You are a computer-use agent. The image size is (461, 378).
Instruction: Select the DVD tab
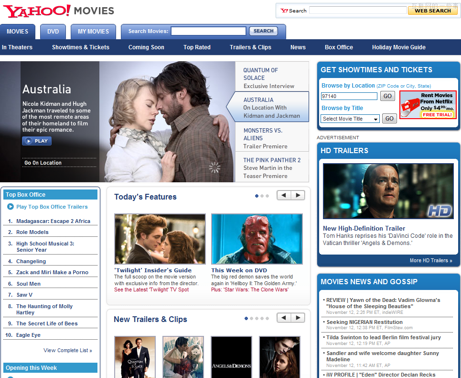coord(53,32)
